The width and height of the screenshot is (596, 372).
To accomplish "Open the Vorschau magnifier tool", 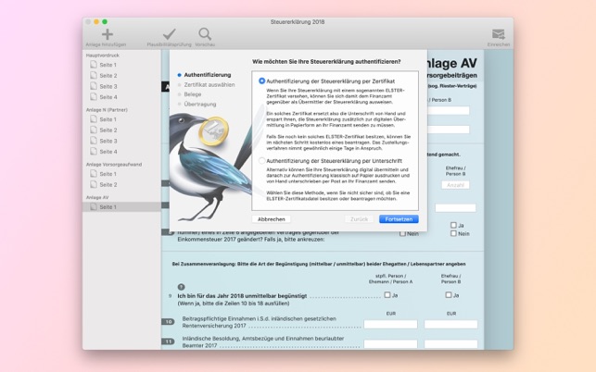I will (205, 34).
